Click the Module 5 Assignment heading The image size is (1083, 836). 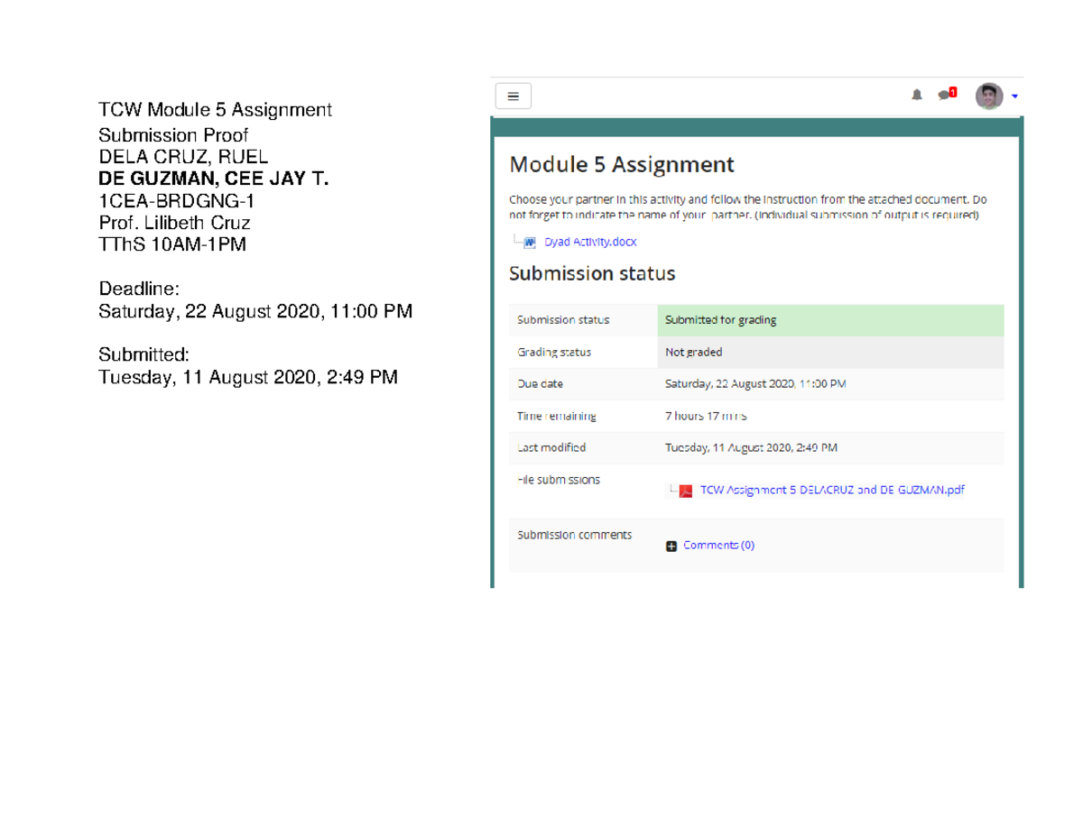coord(621,165)
